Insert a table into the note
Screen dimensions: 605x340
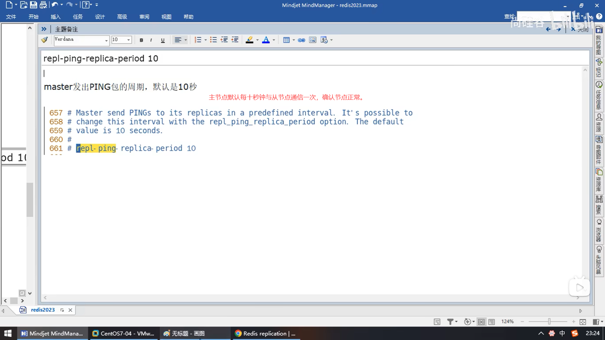click(286, 40)
